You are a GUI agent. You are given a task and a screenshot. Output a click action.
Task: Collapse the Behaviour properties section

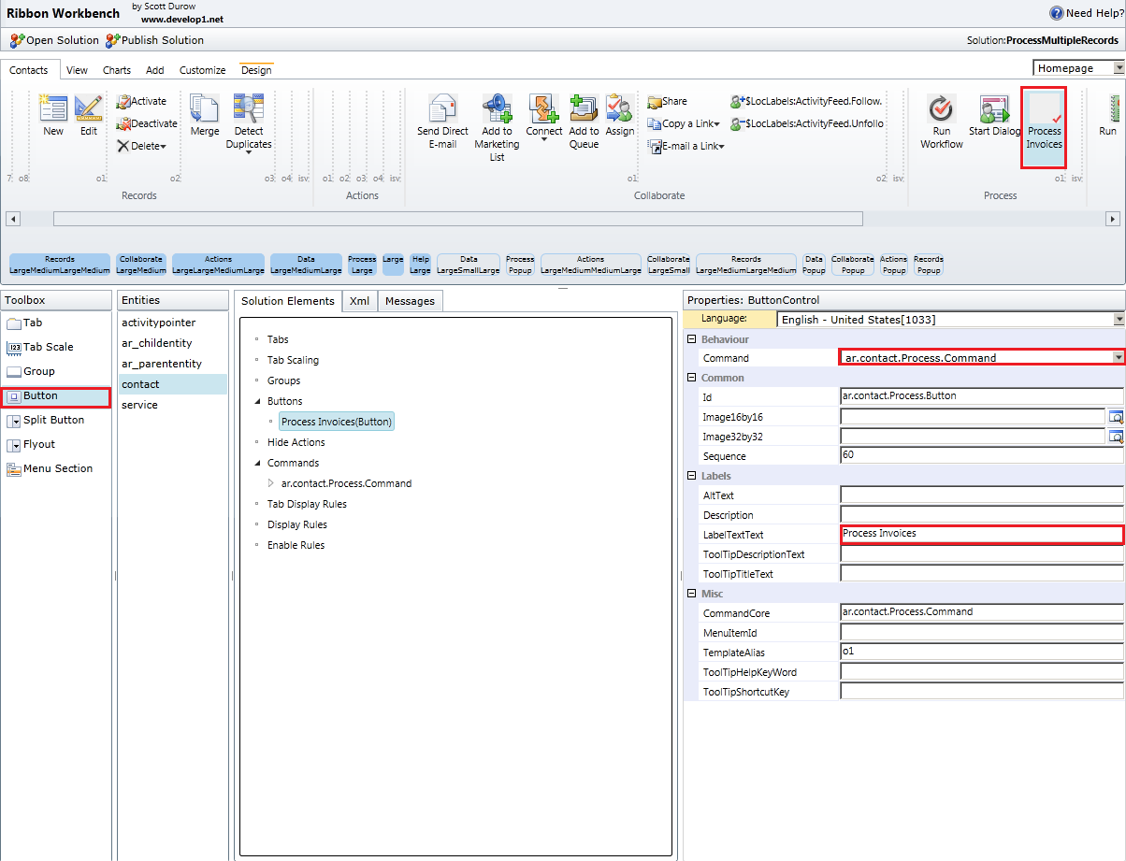(691, 338)
